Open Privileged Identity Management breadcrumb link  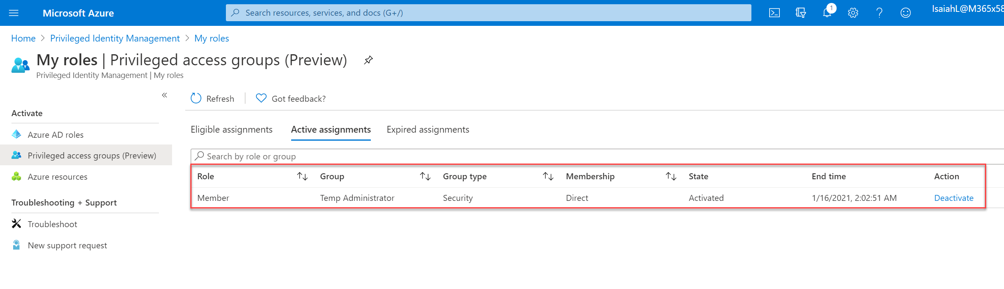click(x=115, y=38)
